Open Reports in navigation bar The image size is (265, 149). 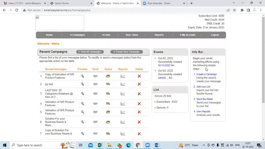159,35
